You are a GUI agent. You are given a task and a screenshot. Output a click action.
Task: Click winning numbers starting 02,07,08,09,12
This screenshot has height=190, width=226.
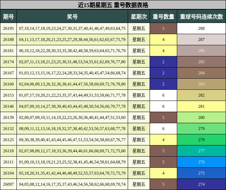pyautogui.click(x=72, y=151)
